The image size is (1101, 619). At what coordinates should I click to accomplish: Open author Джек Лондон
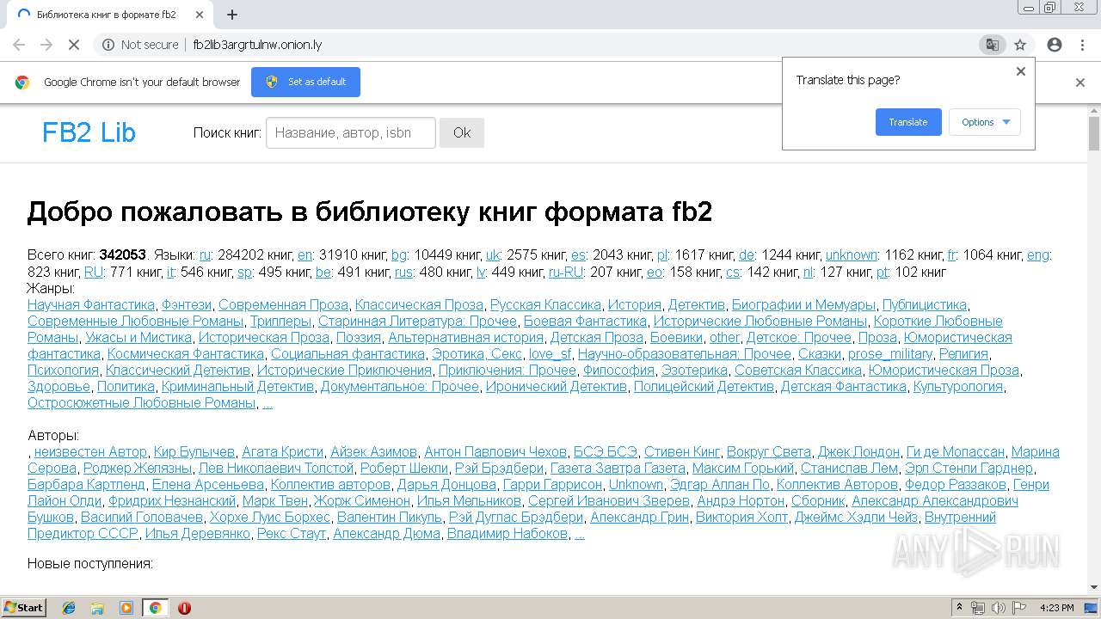pyautogui.click(x=858, y=452)
